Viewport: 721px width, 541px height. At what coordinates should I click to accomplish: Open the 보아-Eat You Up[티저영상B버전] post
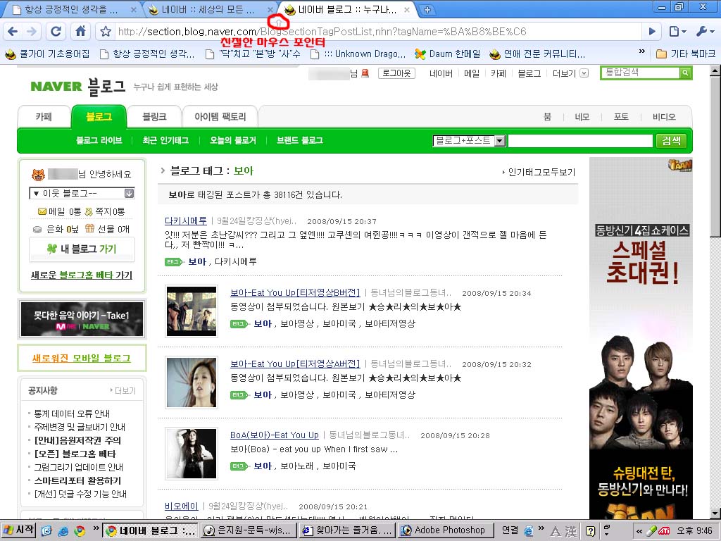[295, 292]
